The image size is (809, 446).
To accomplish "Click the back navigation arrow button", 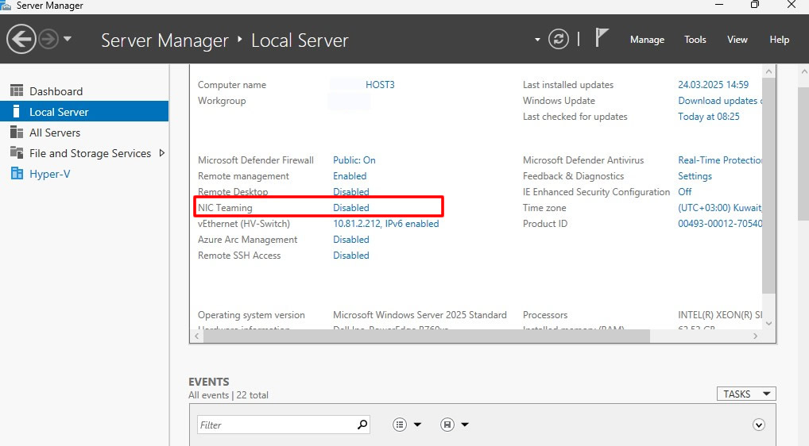I will click(x=21, y=39).
